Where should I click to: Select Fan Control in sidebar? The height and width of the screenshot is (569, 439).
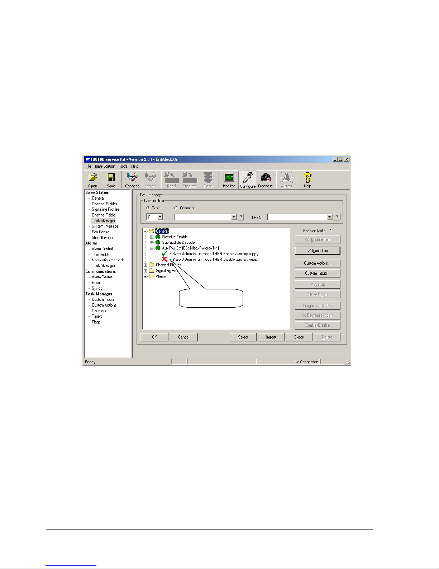click(x=101, y=232)
